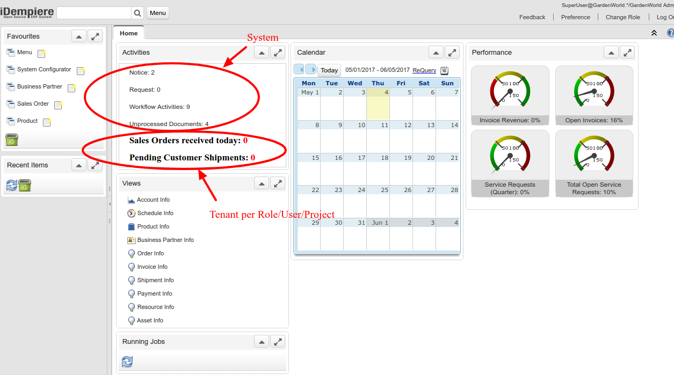Click the ReQuery link

click(x=424, y=70)
